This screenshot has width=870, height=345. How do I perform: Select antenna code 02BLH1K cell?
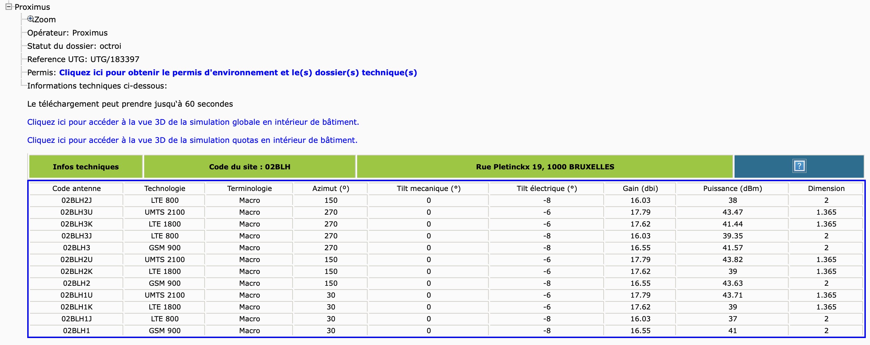[x=76, y=307]
